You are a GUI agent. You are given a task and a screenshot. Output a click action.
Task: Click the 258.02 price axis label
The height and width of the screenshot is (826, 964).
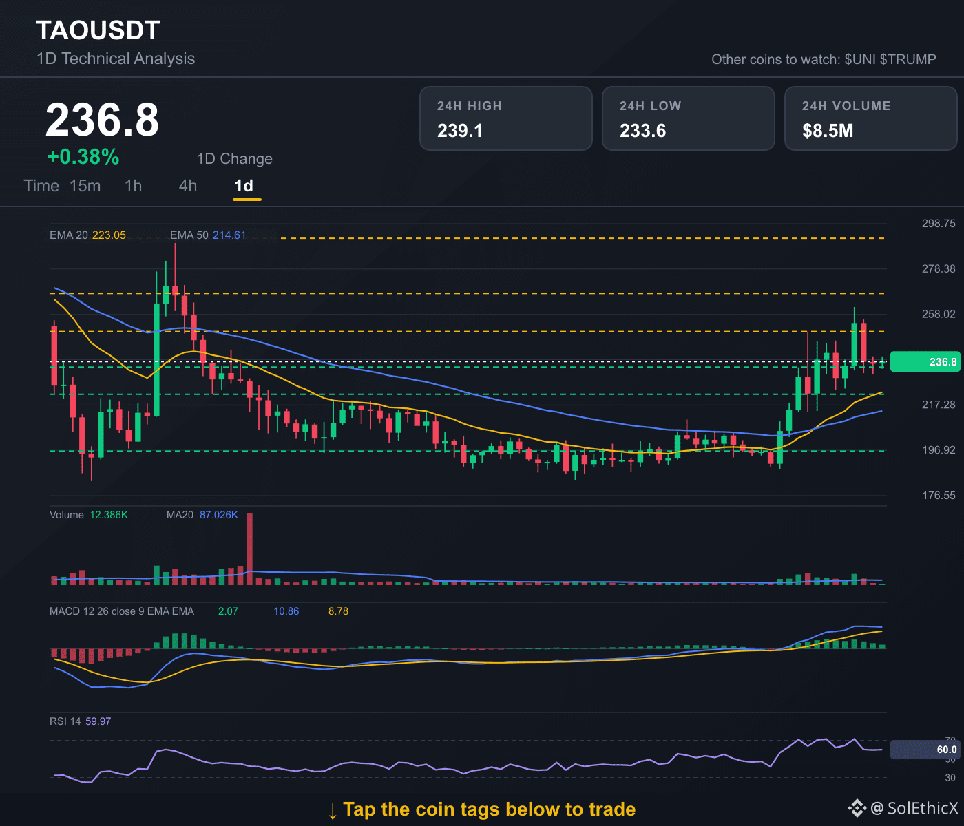point(939,314)
